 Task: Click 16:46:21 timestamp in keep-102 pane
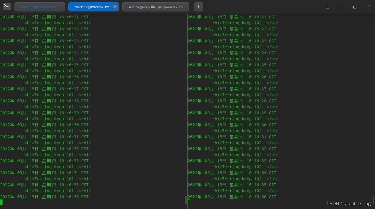coord(257,17)
